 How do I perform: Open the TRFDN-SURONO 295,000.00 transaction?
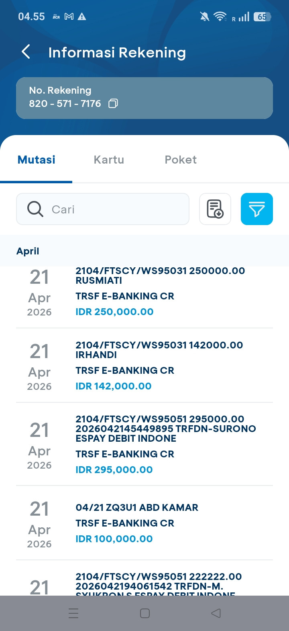[x=144, y=444]
